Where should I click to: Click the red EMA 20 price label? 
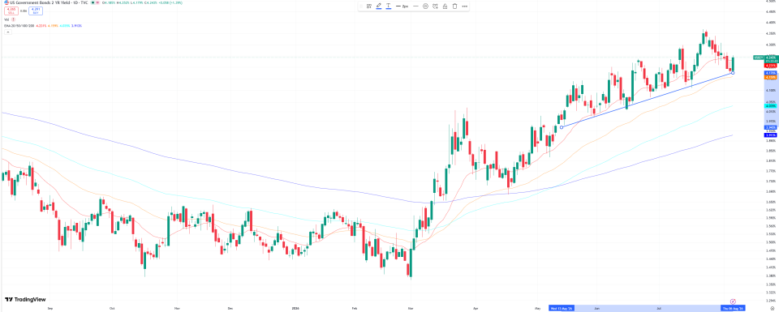pos(771,66)
